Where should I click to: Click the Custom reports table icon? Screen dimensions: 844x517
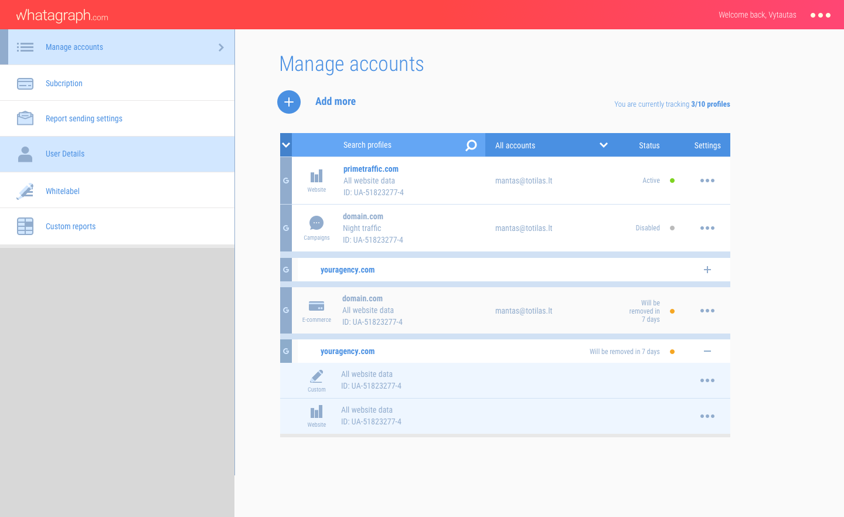pos(25,226)
